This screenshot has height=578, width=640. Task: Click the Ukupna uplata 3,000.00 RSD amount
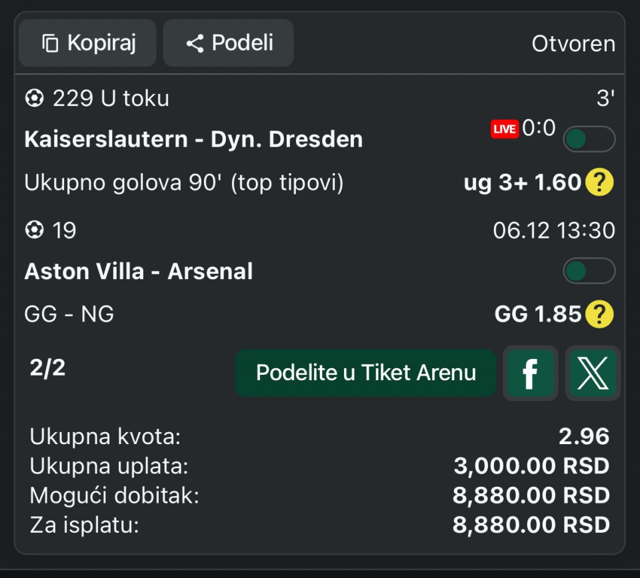[x=531, y=466]
